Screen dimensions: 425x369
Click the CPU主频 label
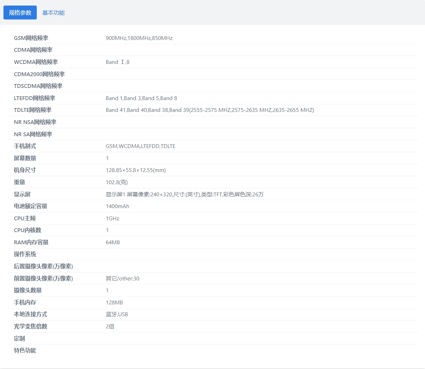(25, 218)
